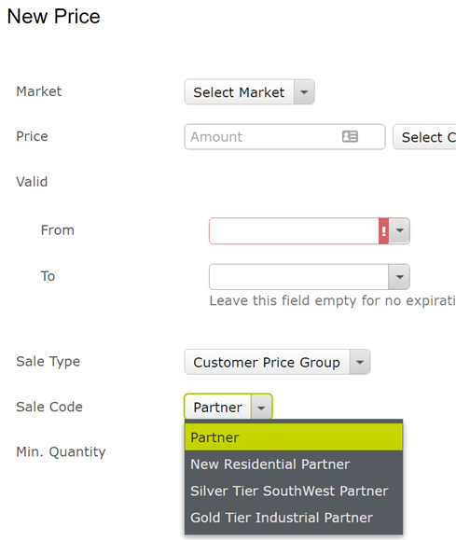Click the Market dropdown arrow
Image resolution: width=456 pixels, height=540 pixels.
coord(304,92)
